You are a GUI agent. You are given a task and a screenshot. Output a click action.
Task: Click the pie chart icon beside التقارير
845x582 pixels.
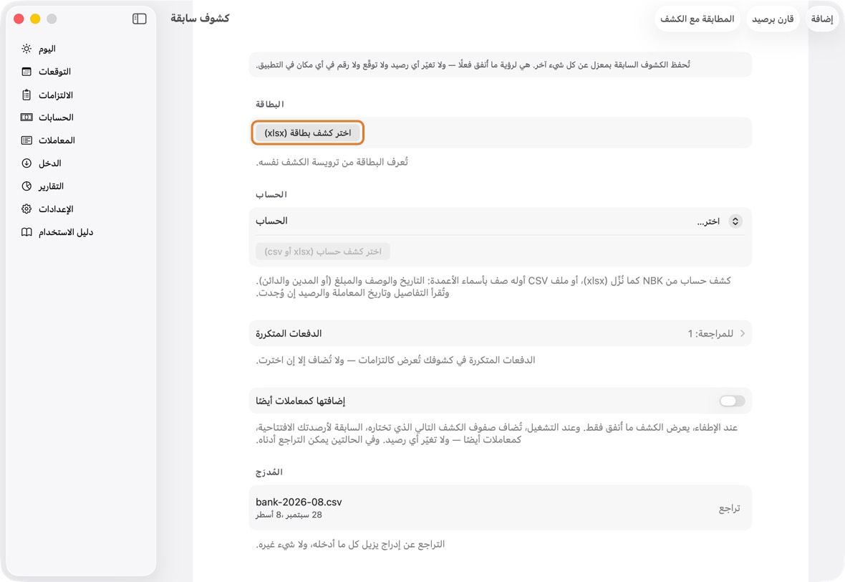click(26, 186)
